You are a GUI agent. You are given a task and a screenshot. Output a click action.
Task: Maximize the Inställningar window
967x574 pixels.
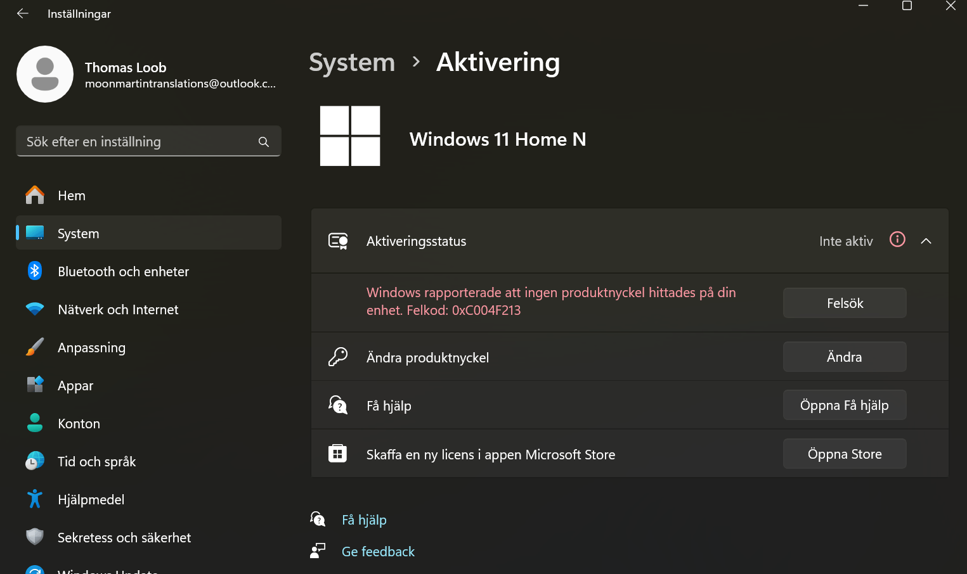click(907, 6)
